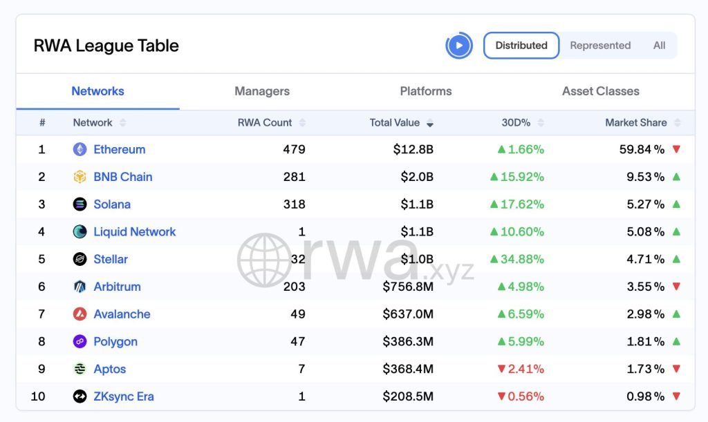Sort table by Total Value column

pyautogui.click(x=401, y=123)
